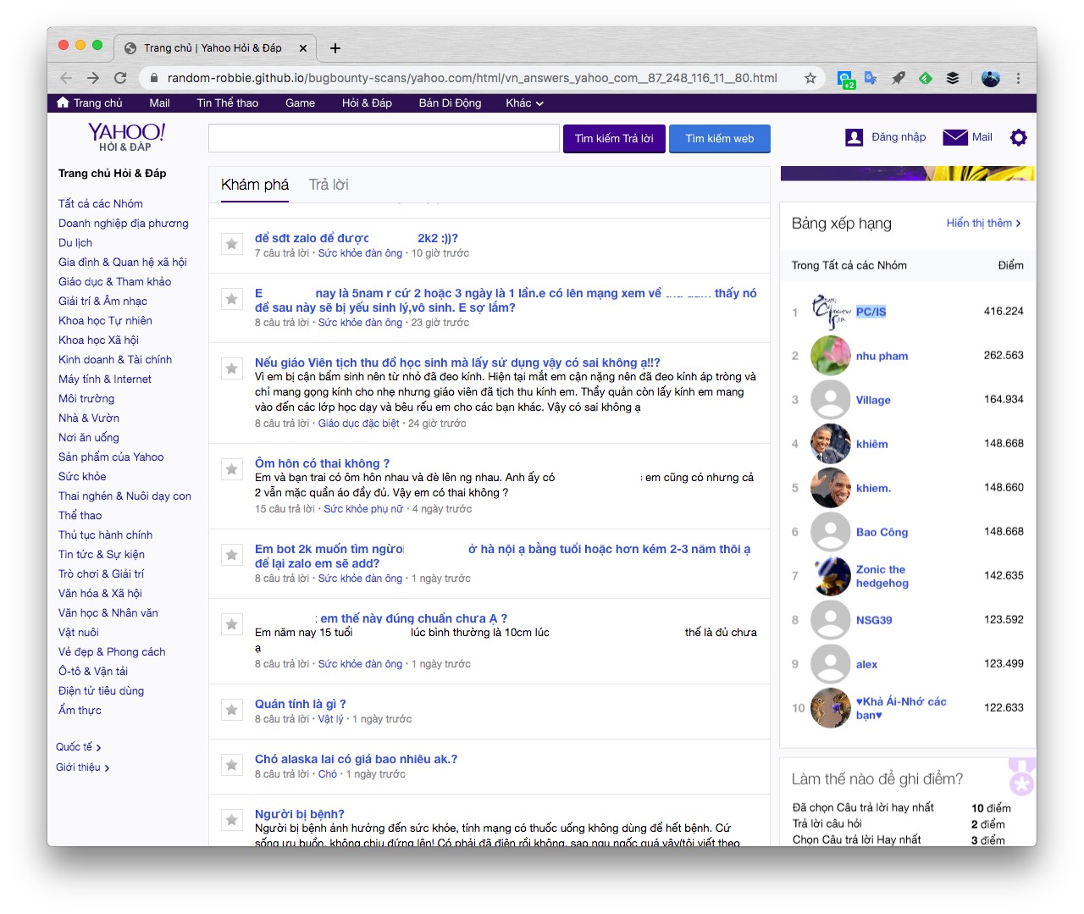
Task: Open Tin Thể thao in navigation bar
Action: pyautogui.click(x=228, y=102)
